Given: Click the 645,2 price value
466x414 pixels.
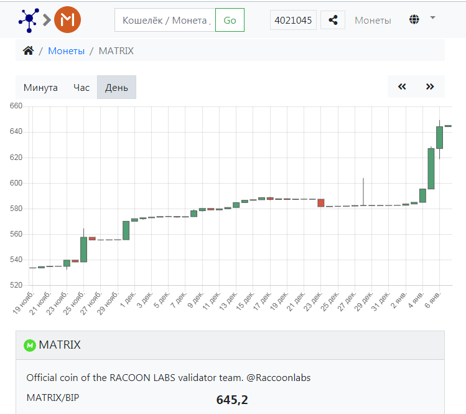Looking at the screenshot, I should click(232, 400).
